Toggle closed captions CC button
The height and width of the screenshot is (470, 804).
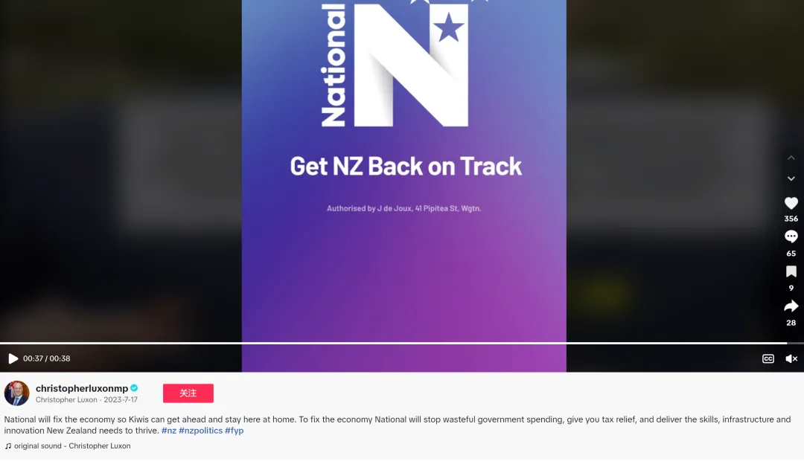tap(768, 359)
